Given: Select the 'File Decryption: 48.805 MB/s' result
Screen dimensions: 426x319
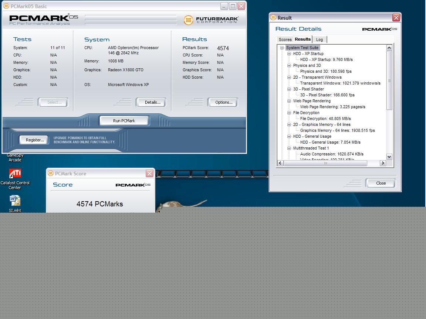Looking at the screenshot, I should click(x=325, y=119).
